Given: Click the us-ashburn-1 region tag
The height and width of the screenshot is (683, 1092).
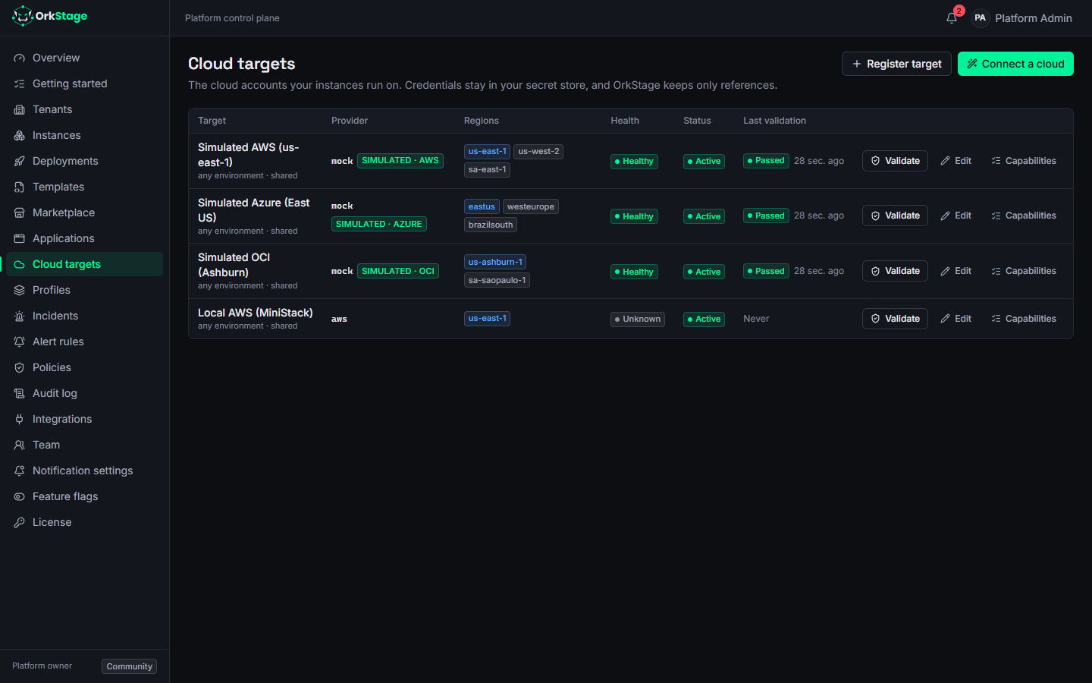Looking at the screenshot, I should coord(495,262).
